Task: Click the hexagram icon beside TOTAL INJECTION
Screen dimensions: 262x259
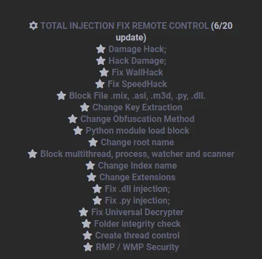Action: click(x=33, y=26)
